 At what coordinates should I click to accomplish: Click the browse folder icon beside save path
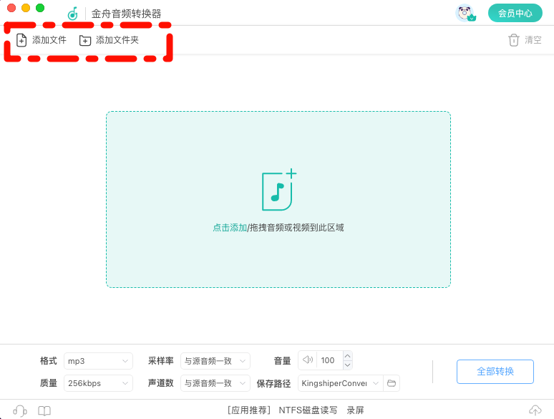pyautogui.click(x=392, y=383)
